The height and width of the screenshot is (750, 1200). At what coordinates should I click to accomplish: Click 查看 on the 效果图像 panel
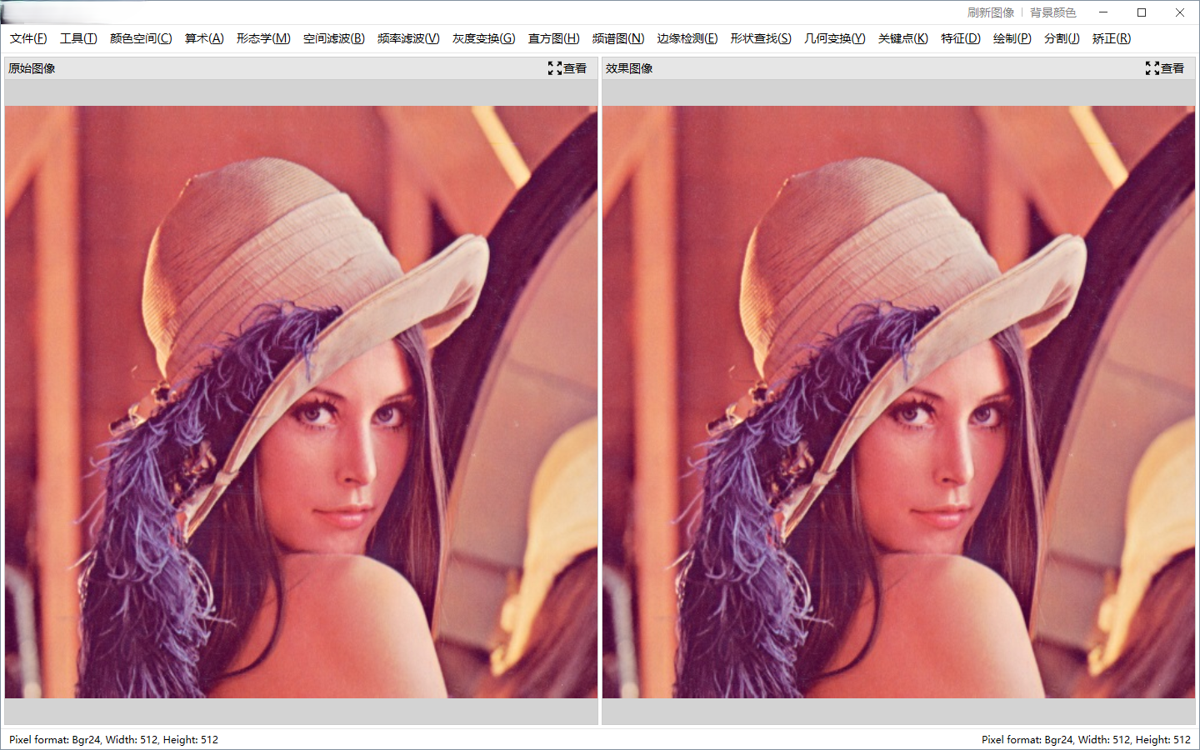coord(1172,68)
